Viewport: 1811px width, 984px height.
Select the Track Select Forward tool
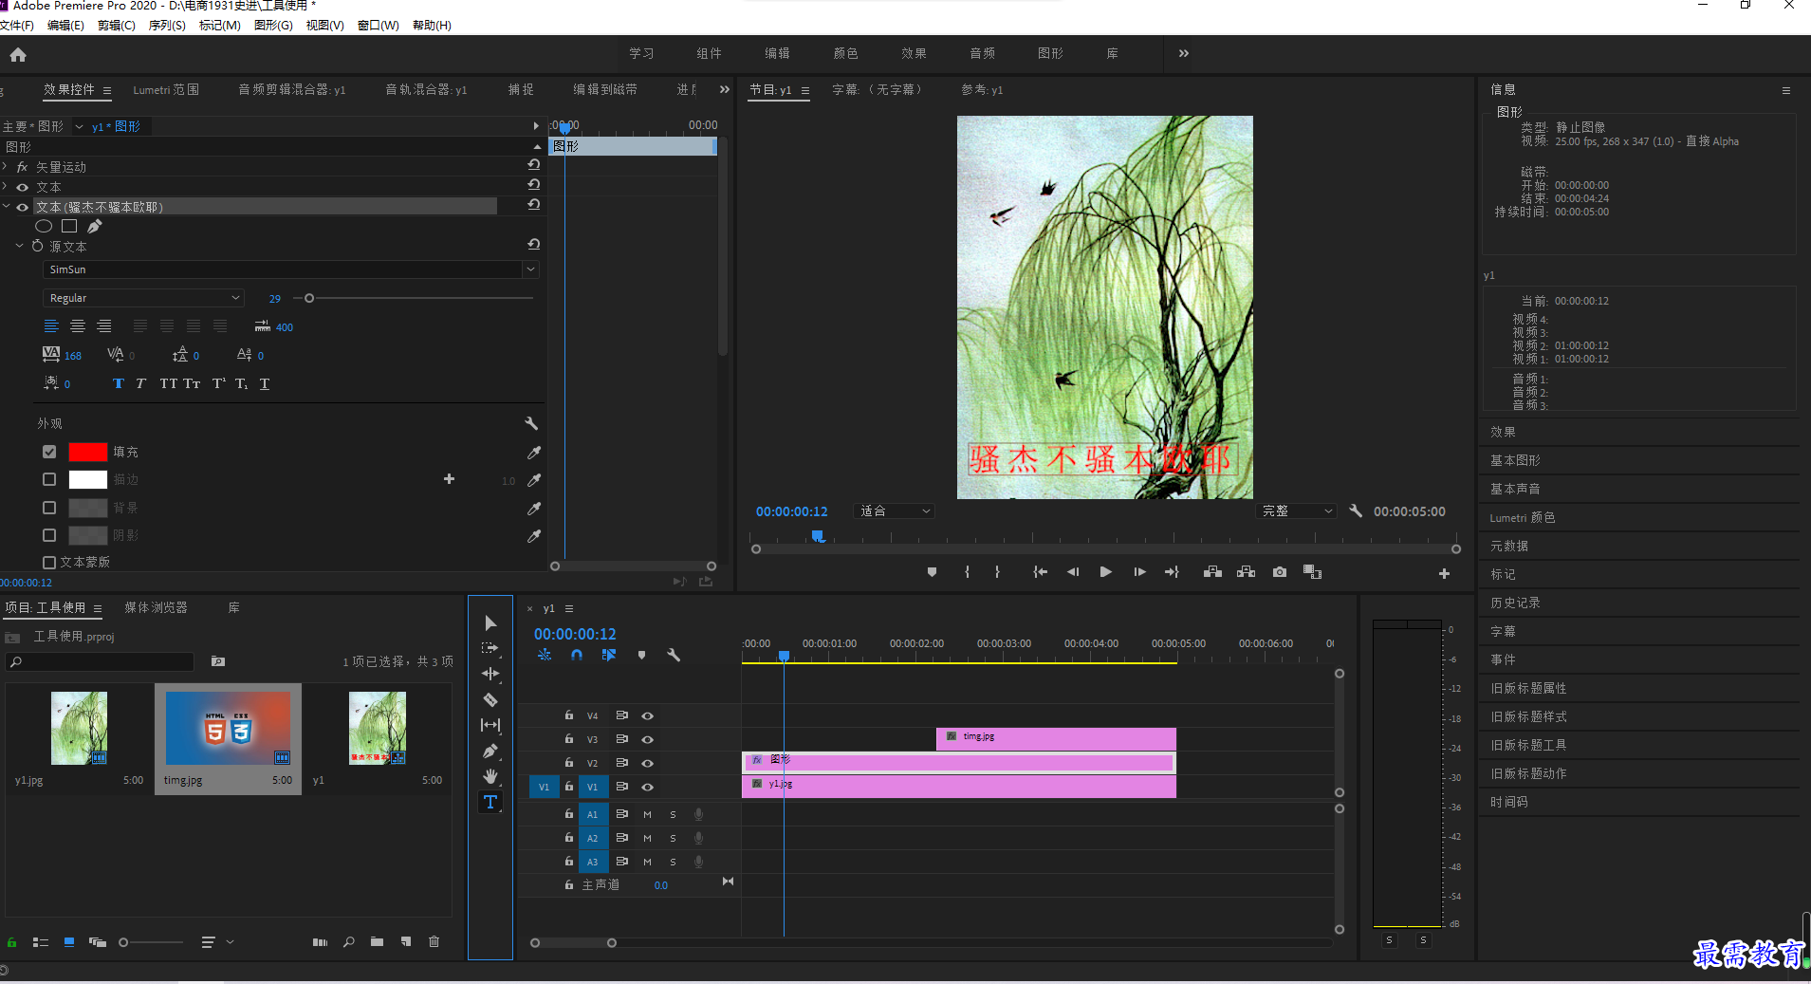click(490, 648)
